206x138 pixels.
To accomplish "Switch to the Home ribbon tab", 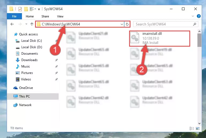I will [x=30, y=16].
